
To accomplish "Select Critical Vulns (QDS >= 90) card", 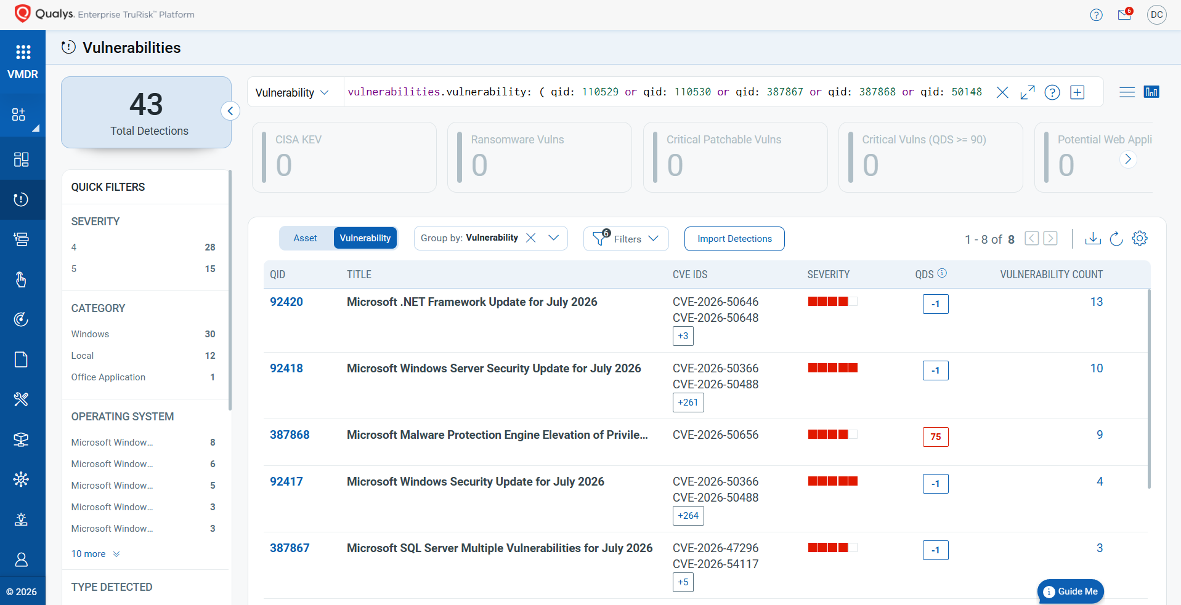I will (931, 158).
